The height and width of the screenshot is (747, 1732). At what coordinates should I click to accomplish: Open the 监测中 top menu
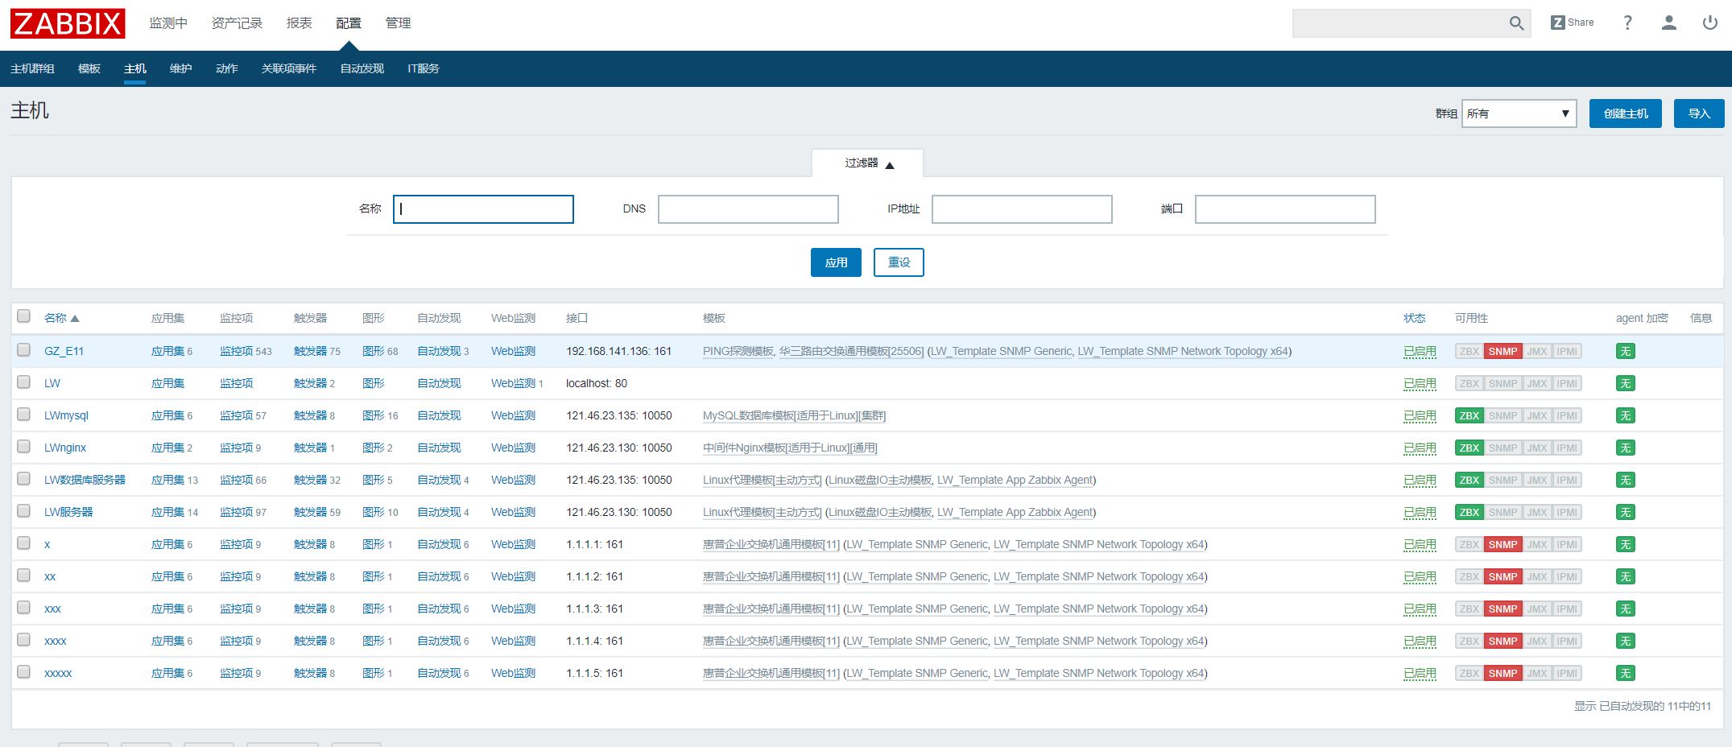pos(167,23)
